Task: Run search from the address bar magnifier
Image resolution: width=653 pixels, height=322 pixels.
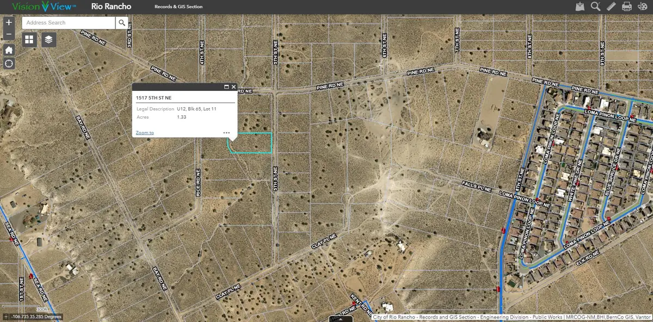Action: [122, 23]
